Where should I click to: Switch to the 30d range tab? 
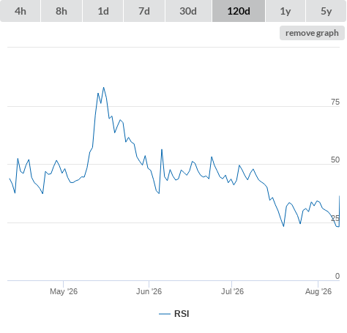188,11
